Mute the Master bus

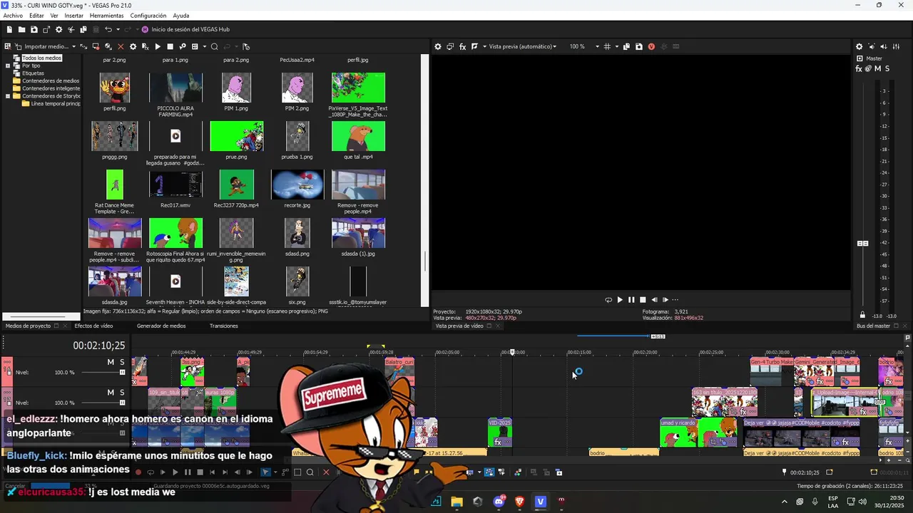point(878,68)
